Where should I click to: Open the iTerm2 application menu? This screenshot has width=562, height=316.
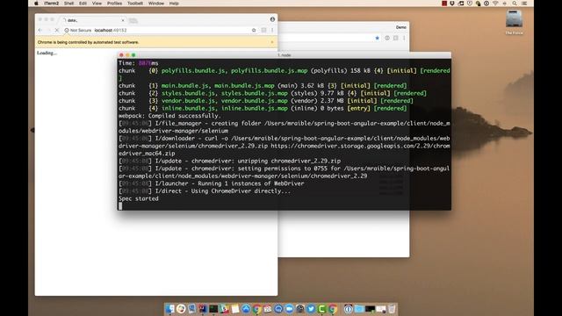51,4
